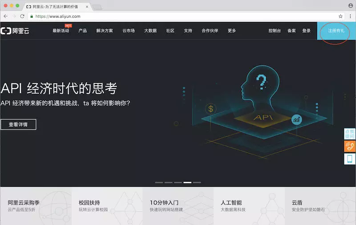356x225 pixels.
Task: Open the 10分钟入门 promo card
Action: point(178,206)
